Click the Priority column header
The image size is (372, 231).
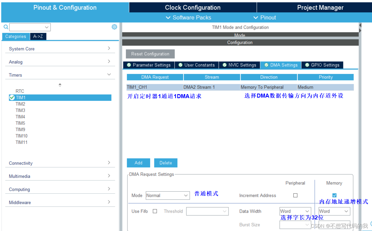click(x=326, y=77)
